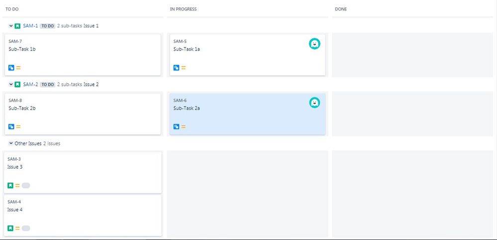
Task: Click the TO DO status badge on SAM-1
Action: (x=48, y=26)
